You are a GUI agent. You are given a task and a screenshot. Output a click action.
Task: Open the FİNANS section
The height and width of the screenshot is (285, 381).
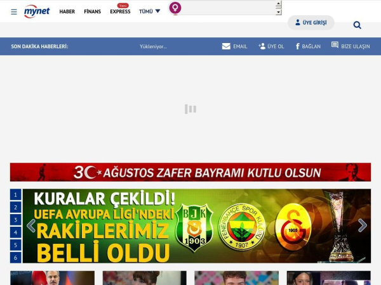92,11
